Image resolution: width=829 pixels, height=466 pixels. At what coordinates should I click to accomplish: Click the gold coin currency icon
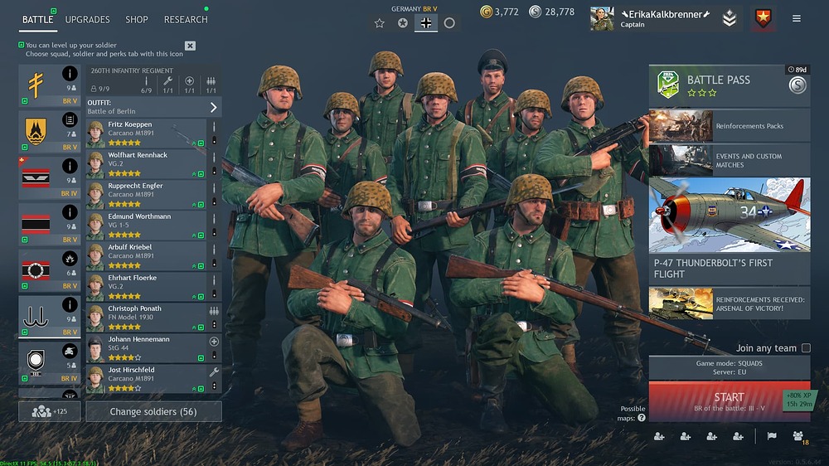click(x=486, y=12)
